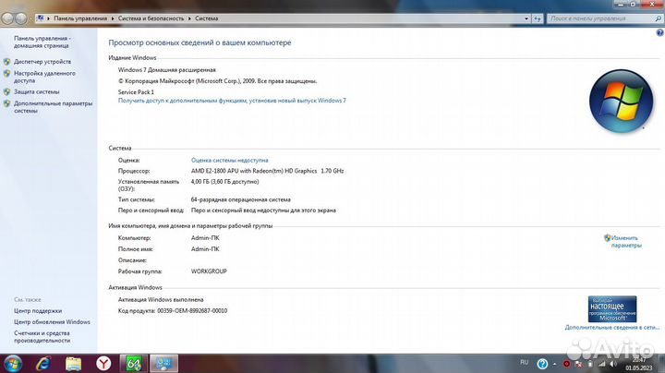Open Центр обновления Windows link

click(x=52, y=321)
